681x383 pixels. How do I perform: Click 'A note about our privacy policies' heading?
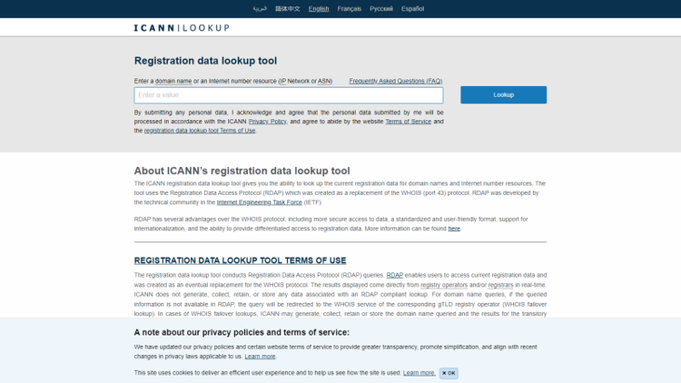(x=242, y=332)
